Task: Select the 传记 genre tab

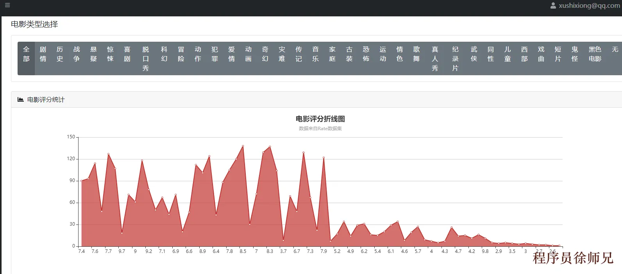Action: point(298,58)
